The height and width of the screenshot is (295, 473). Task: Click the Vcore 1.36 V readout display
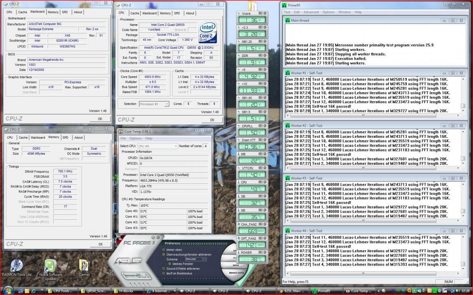[252, 20]
